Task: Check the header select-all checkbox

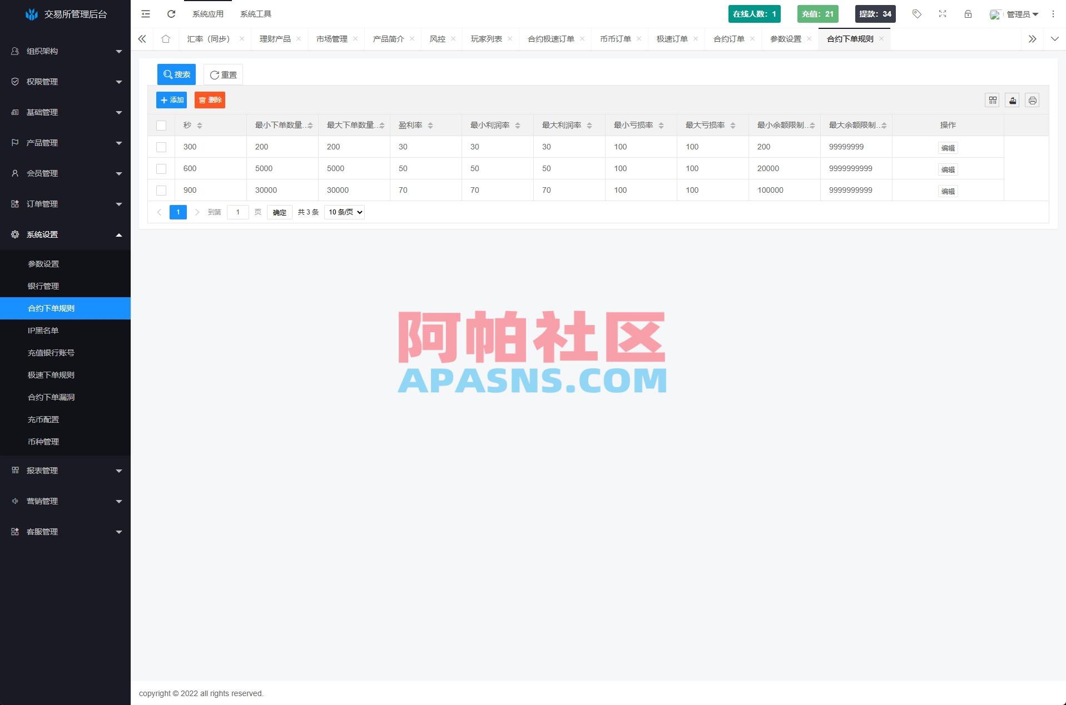Action: [x=161, y=126]
